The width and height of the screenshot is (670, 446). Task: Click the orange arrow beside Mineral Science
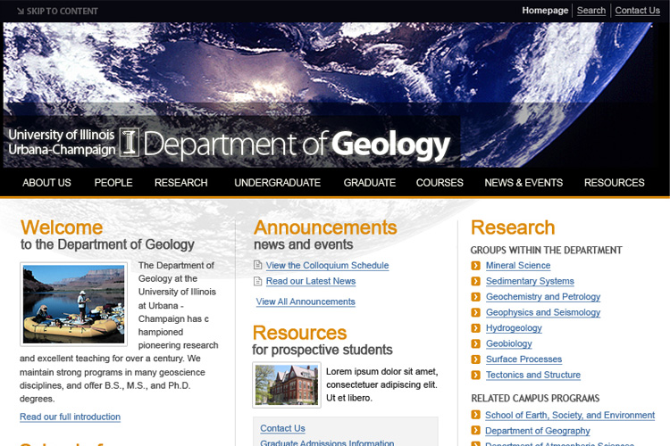(x=475, y=266)
